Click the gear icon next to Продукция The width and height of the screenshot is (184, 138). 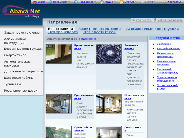coord(50,2)
